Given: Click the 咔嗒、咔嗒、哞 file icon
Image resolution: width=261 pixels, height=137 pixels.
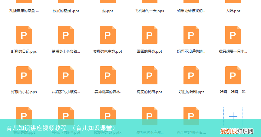Looking at the screenshot, I should point(233,75).
